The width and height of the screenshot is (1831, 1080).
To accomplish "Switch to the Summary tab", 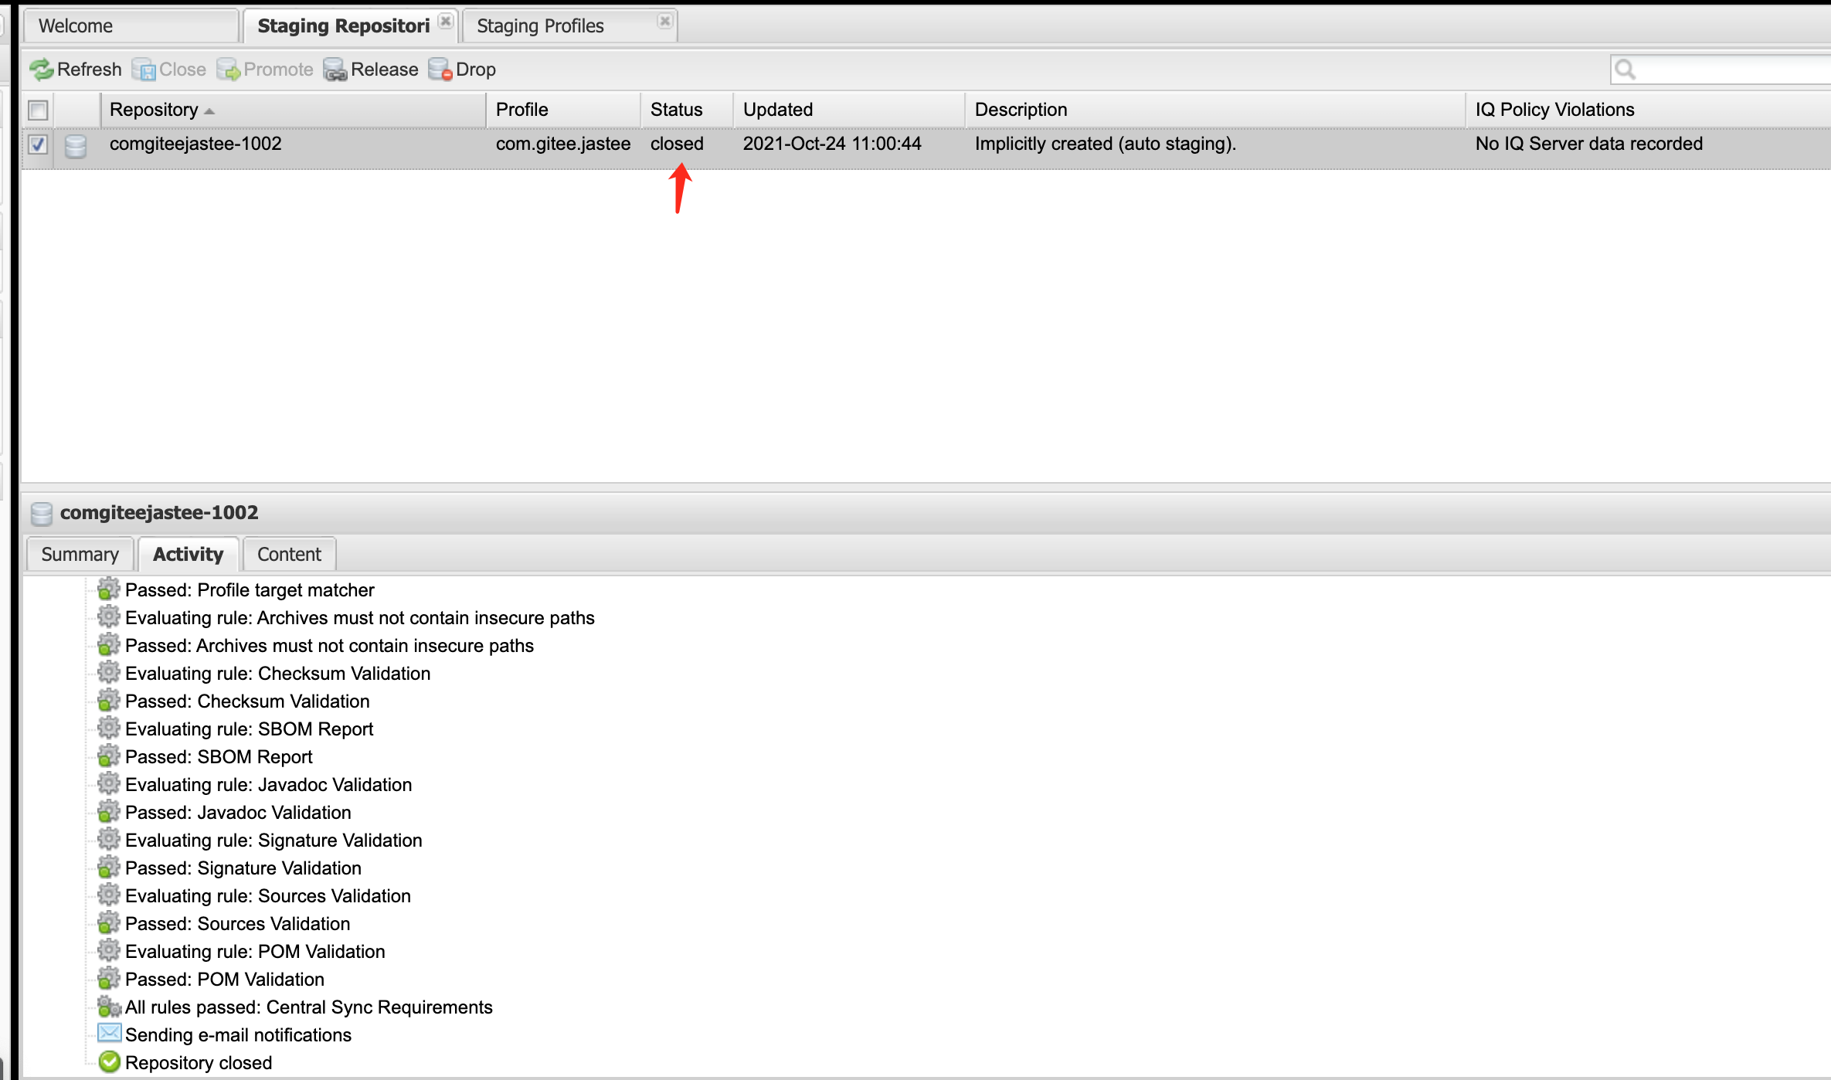I will 77,554.
